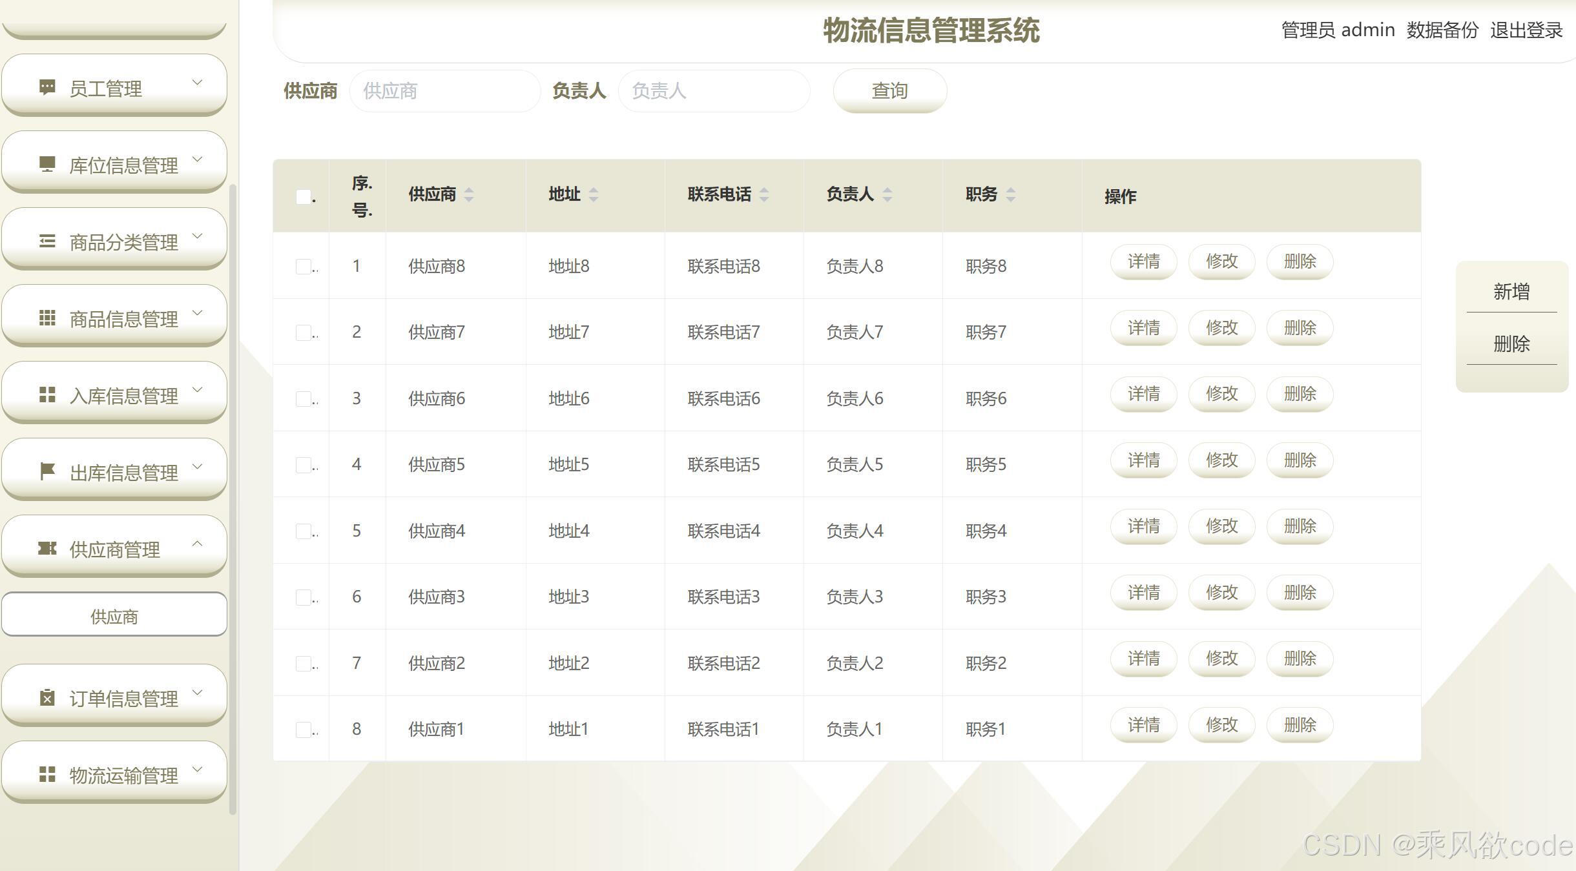Click the squares icon beside 物流运输管理

tap(47, 774)
